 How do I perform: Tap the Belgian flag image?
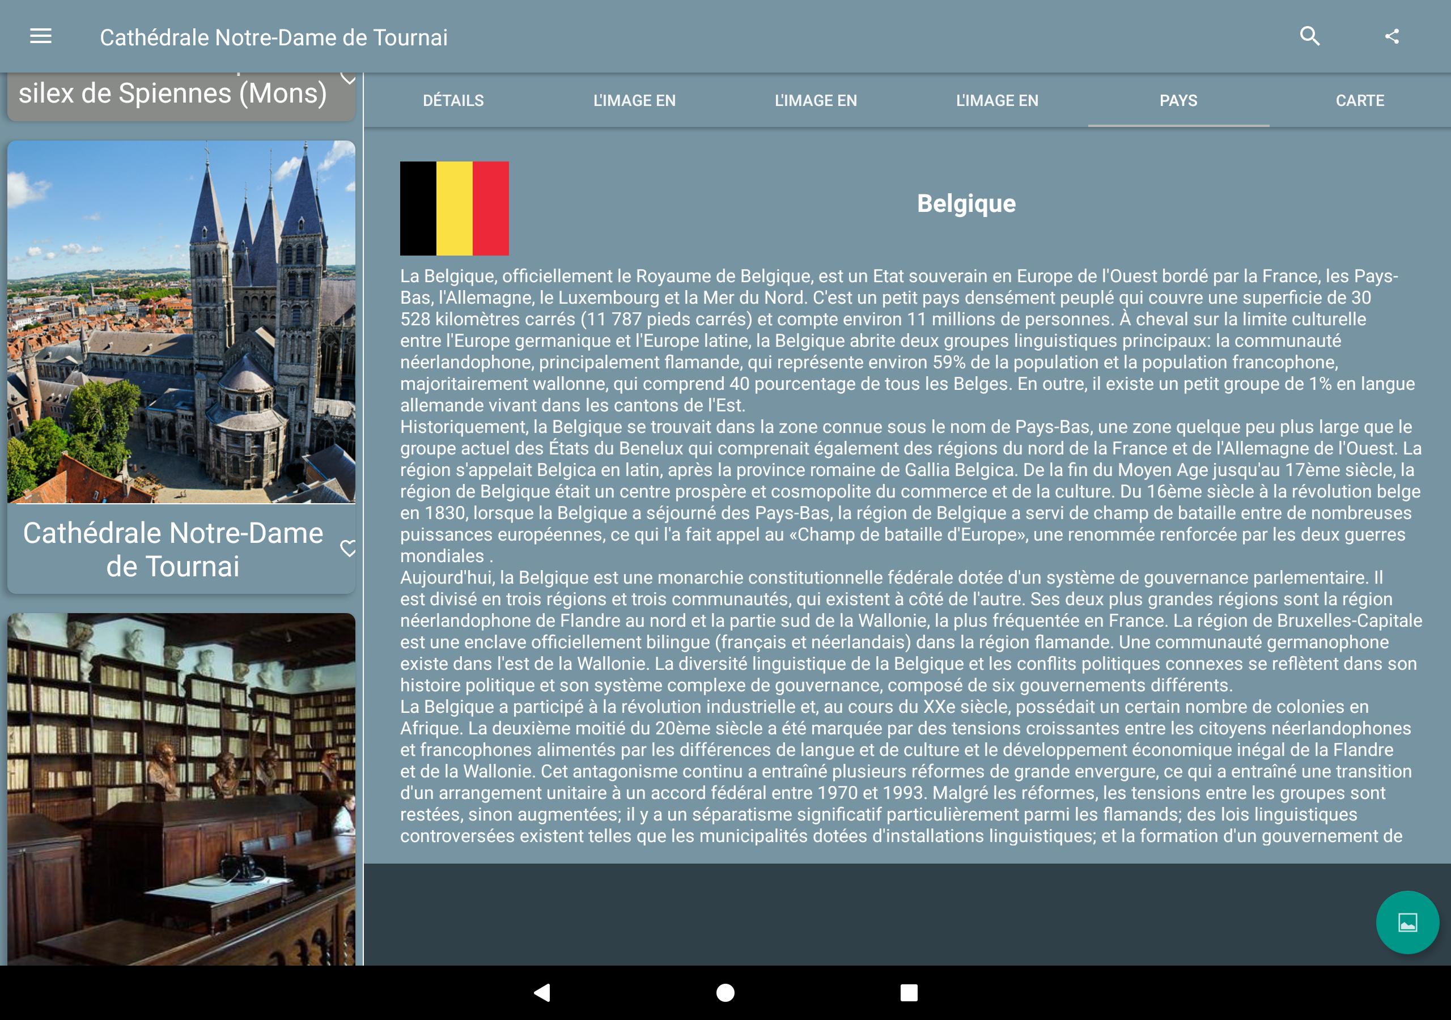coord(455,209)
